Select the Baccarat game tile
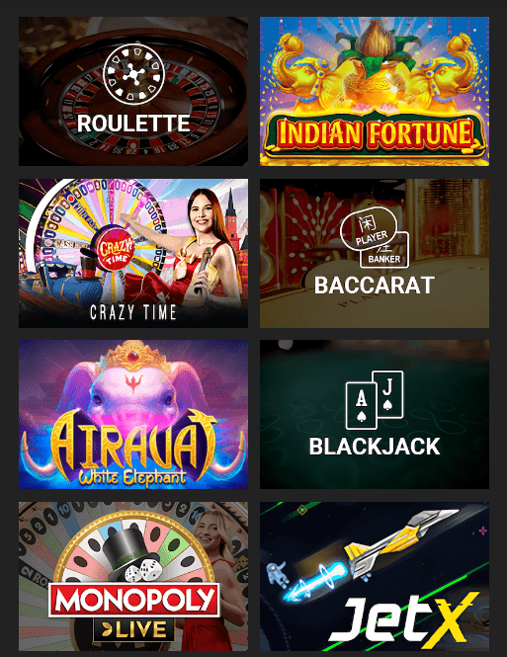 point(375,253)
